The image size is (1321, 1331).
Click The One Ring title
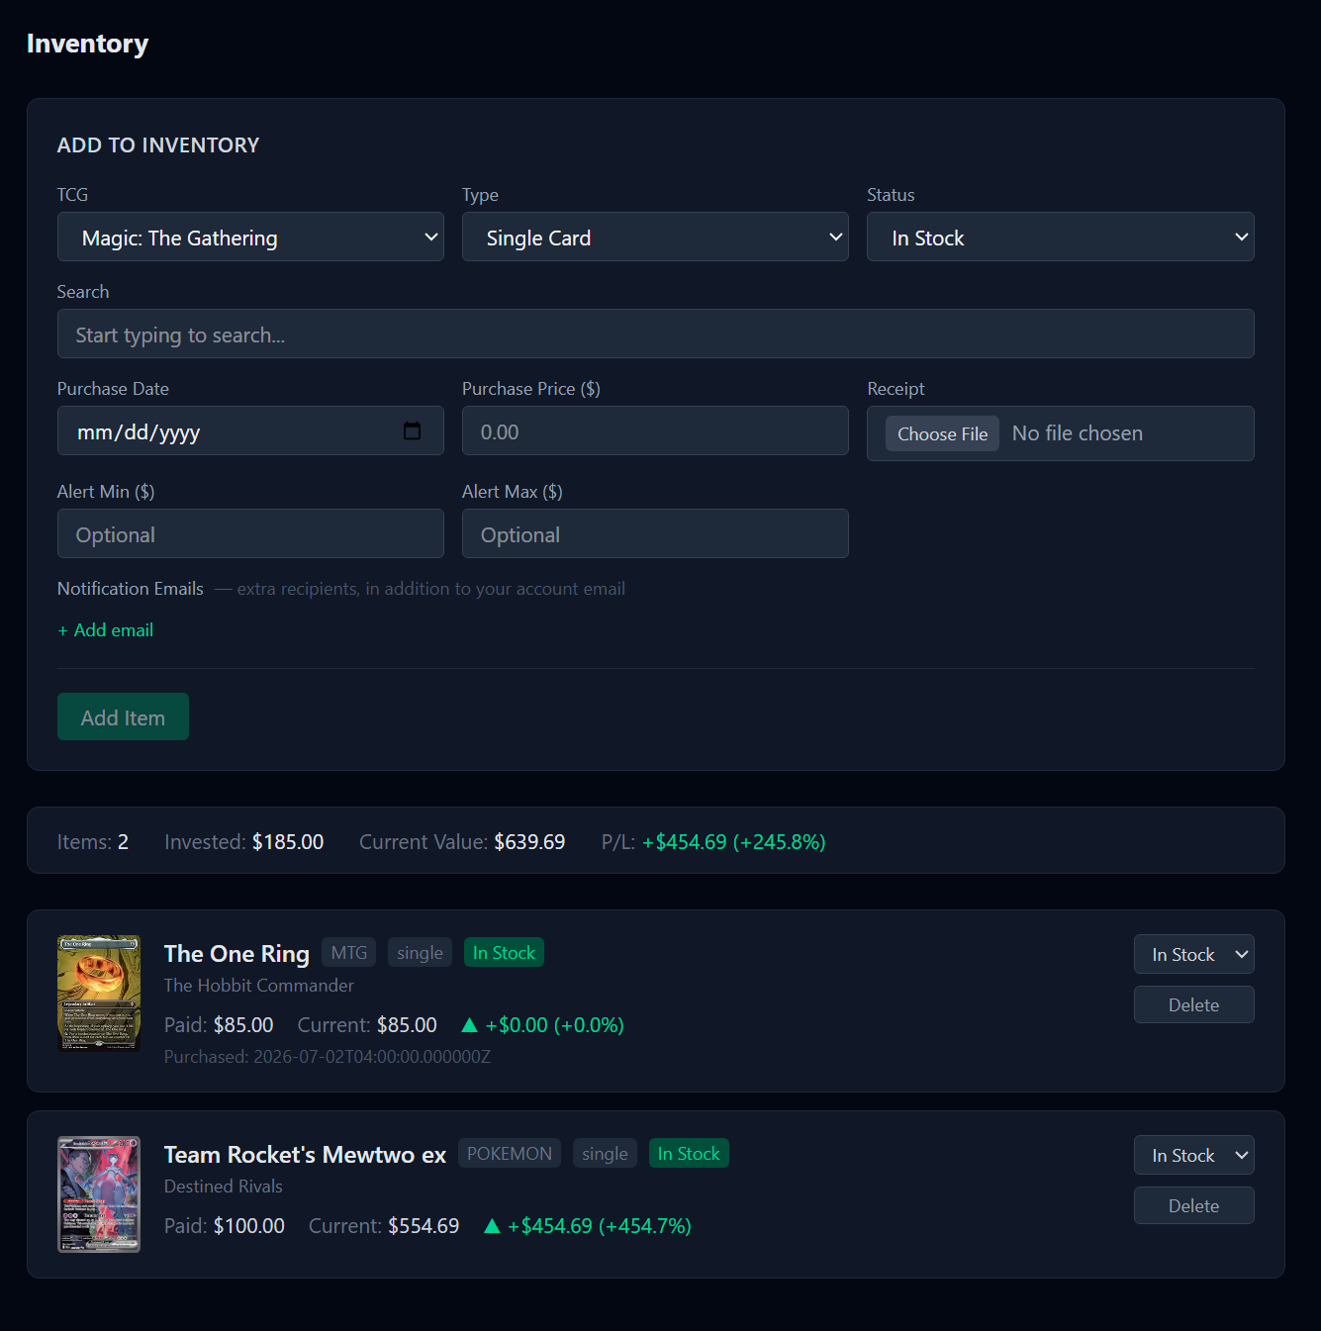(236, 953)
